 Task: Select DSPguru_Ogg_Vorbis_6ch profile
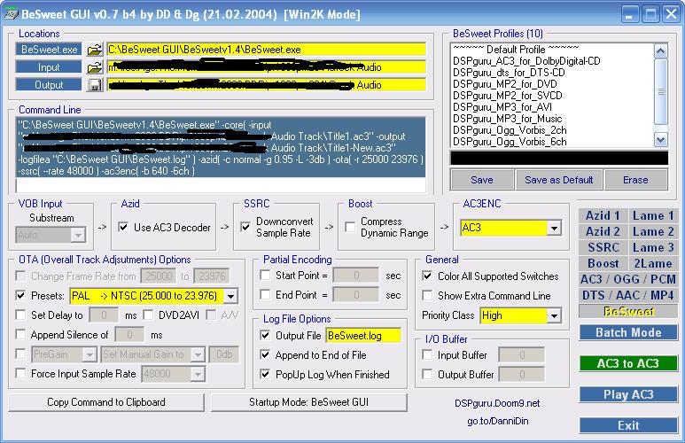[x=510, y=142]
